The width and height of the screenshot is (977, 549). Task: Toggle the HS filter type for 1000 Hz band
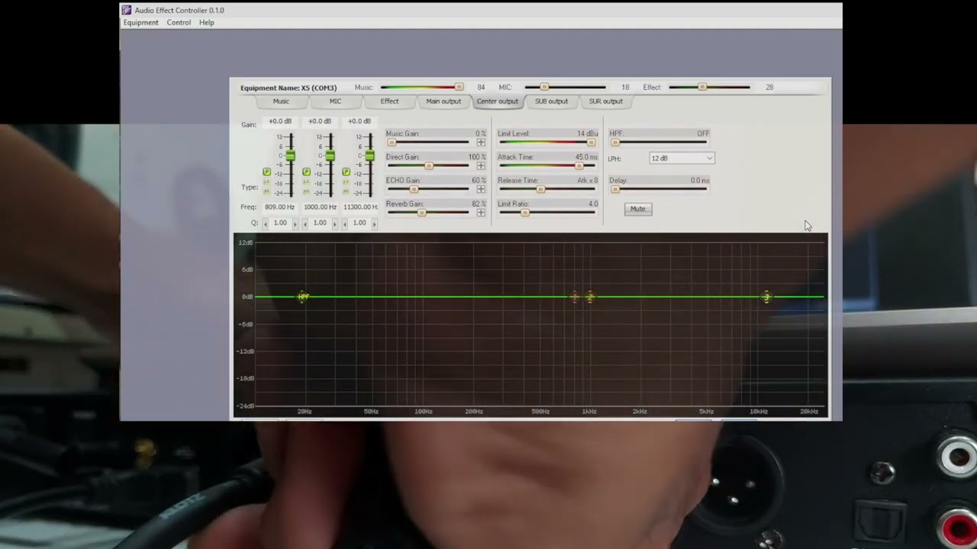[306, 191]
